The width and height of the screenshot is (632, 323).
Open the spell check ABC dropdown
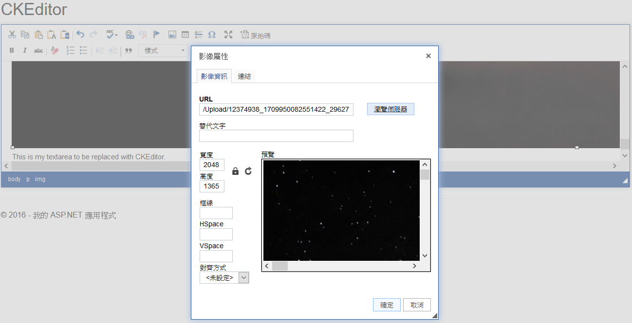(x=112, y=34)
